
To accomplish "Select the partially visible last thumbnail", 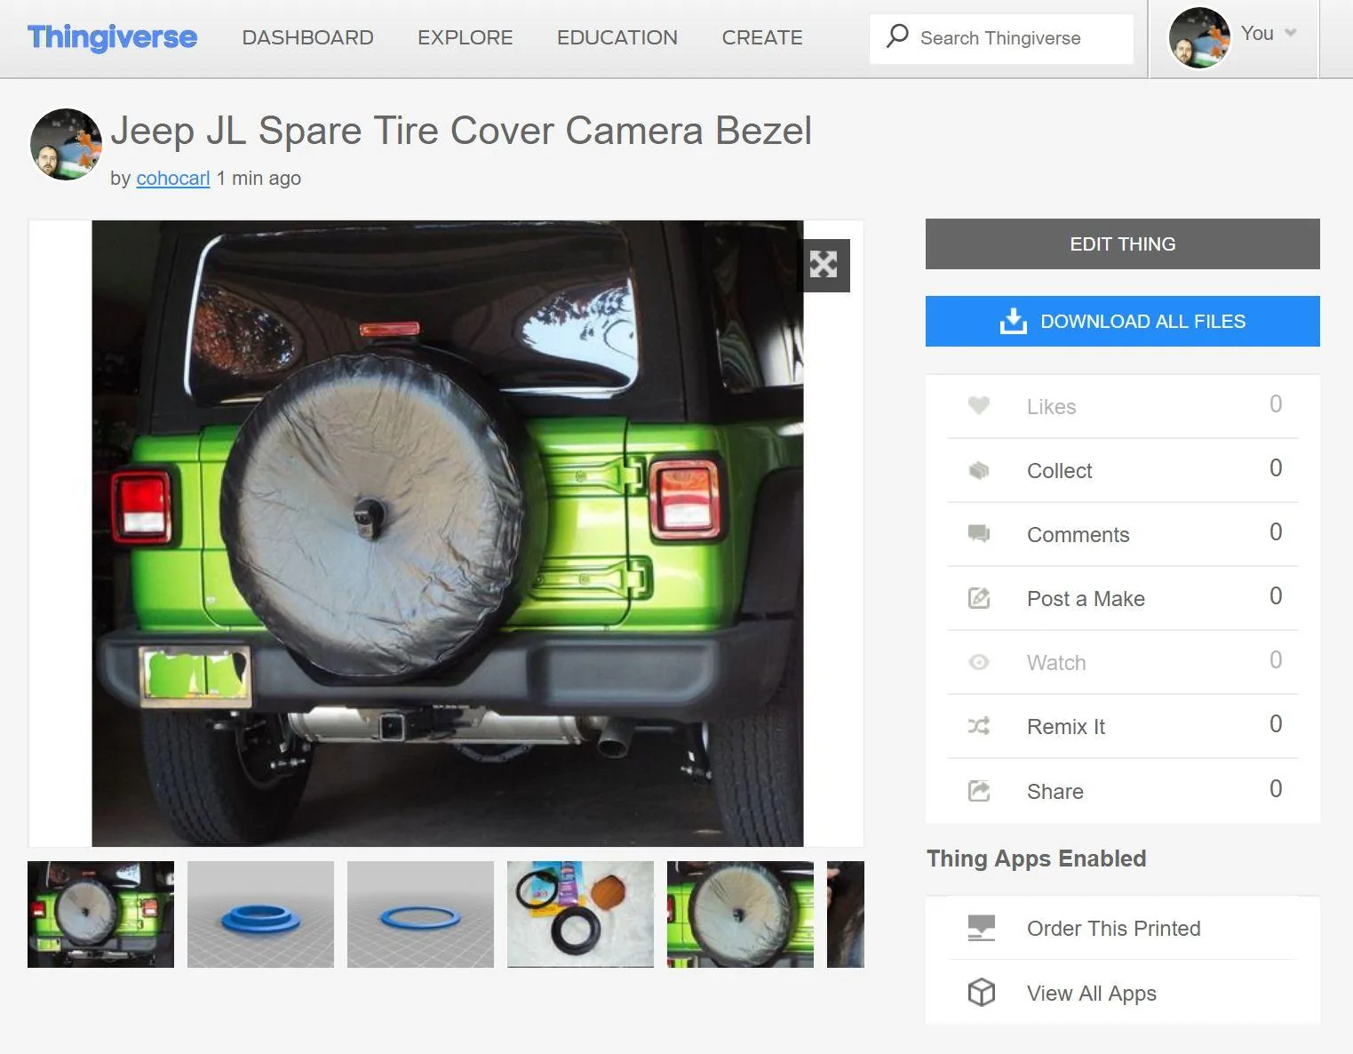I will tap(846, 914).
